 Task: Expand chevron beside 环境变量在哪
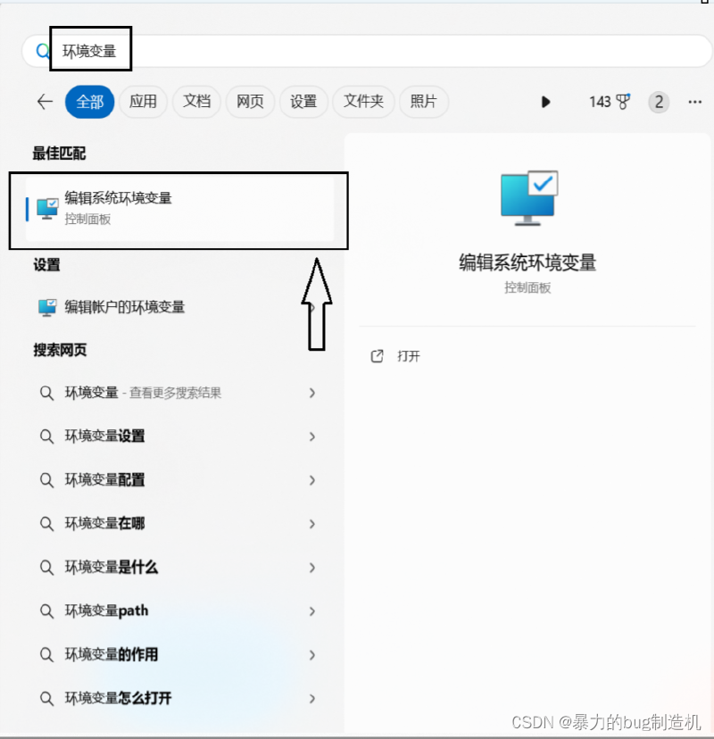pos(312,524)
